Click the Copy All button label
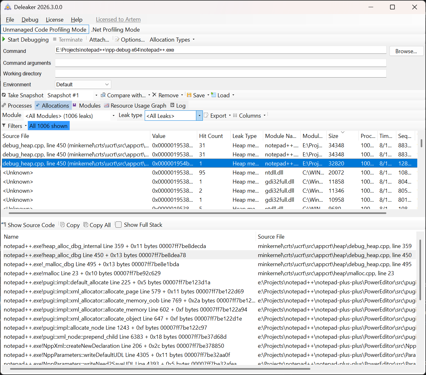 click(100, 225)
